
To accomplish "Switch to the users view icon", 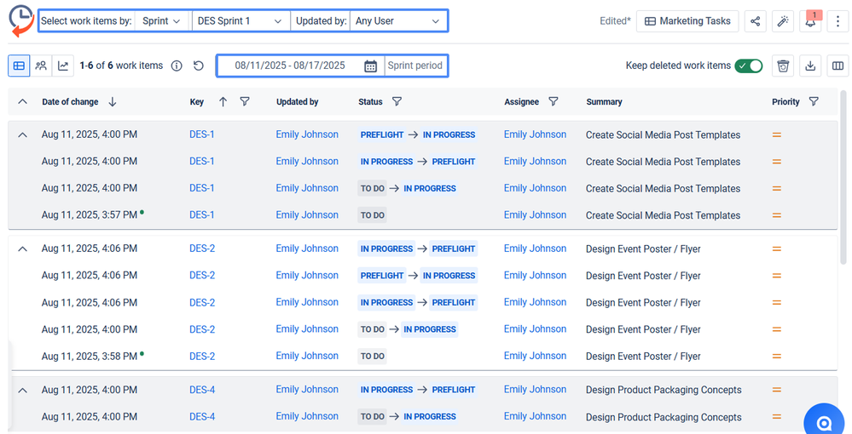I will click(x=41, y=66).
